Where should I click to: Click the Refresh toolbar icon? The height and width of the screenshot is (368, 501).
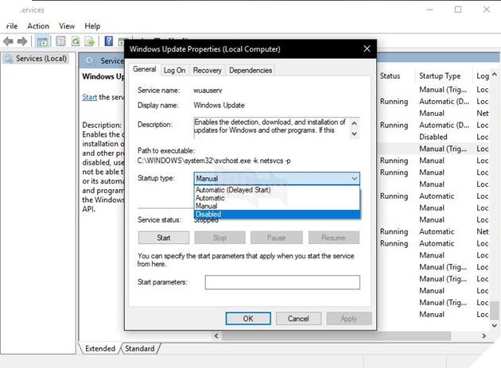(x=76, y=41)
